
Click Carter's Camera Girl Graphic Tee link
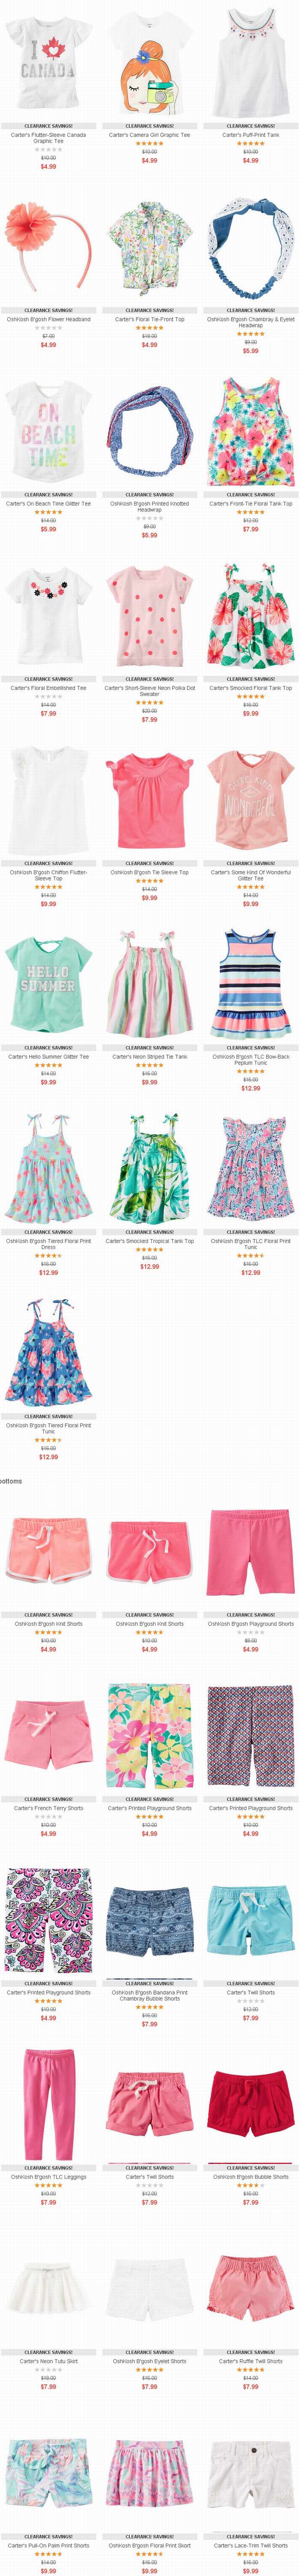click(149, 135)
